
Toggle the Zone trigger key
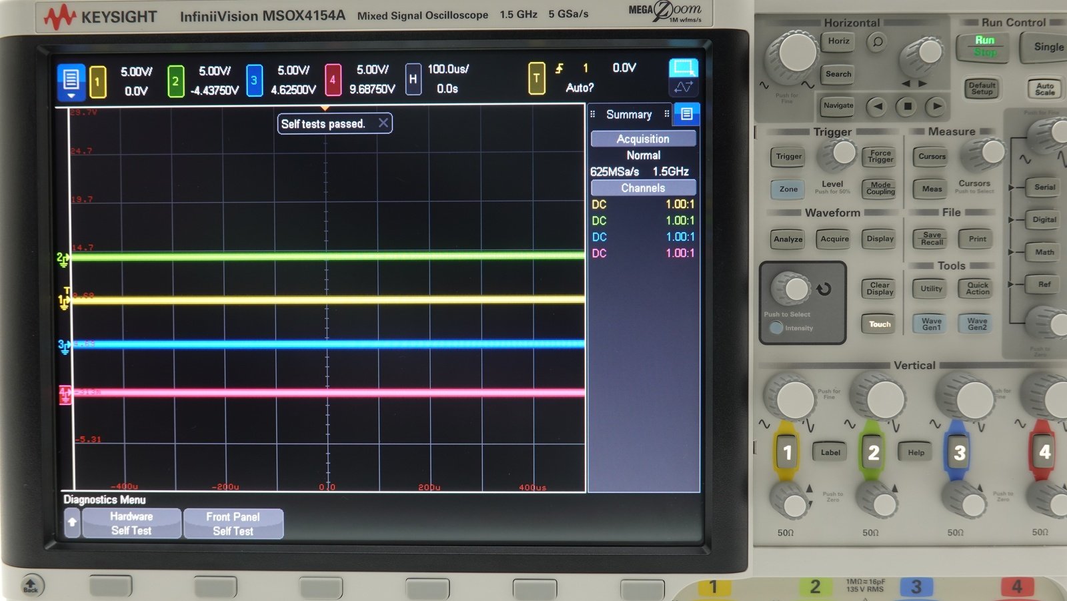click(788, 189)
